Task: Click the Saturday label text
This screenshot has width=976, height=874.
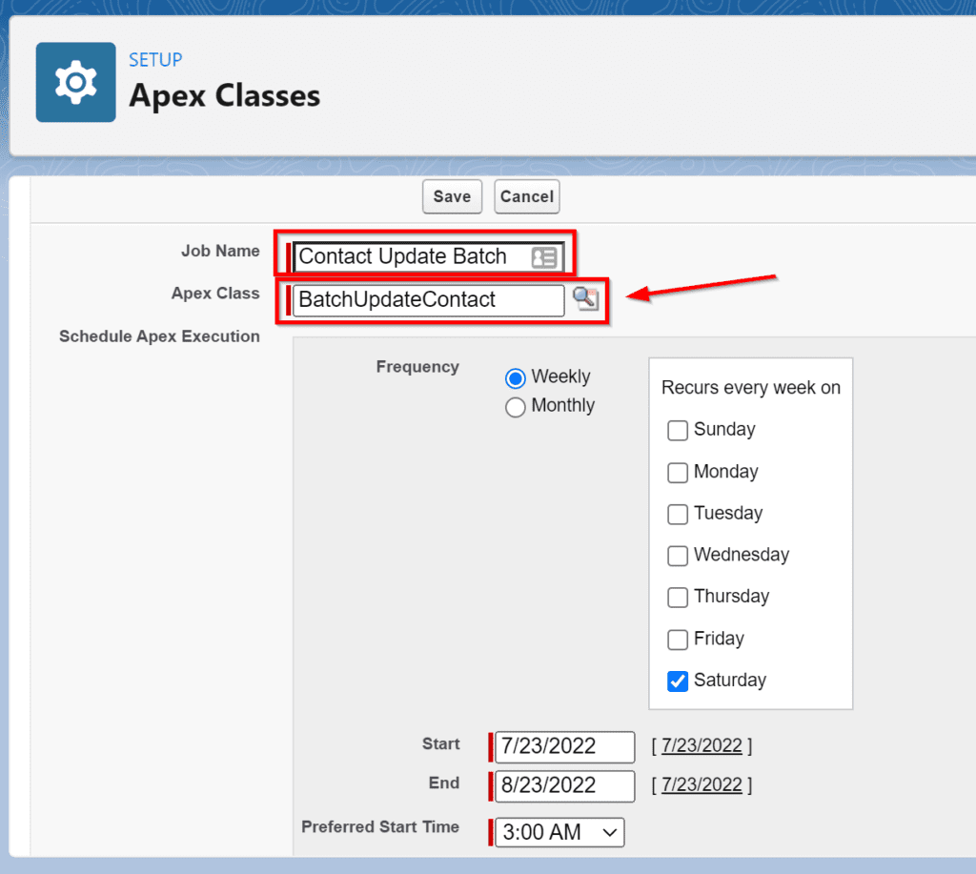Action: (x=730, y=680)
